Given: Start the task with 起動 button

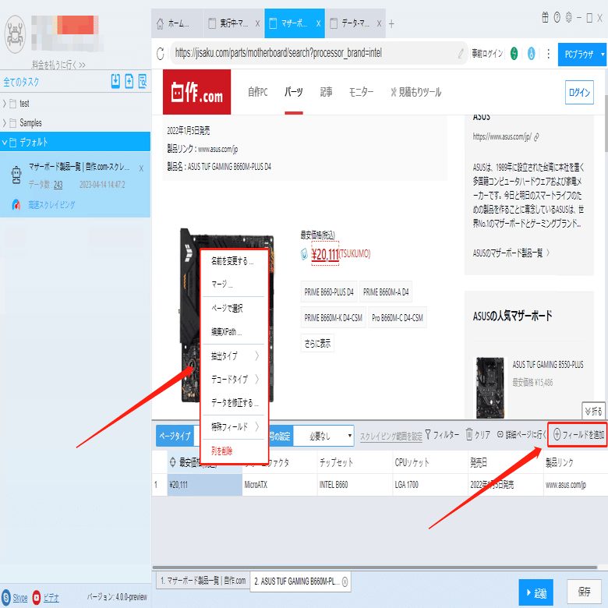Looking at the screenshot, I should click(x=536, y=592).
